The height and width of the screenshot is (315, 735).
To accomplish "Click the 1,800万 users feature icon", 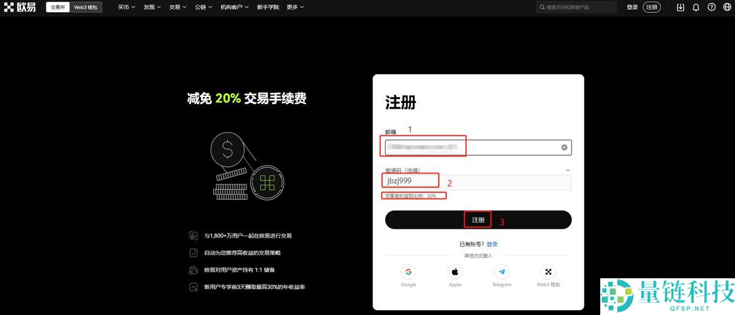I will 194,235.
